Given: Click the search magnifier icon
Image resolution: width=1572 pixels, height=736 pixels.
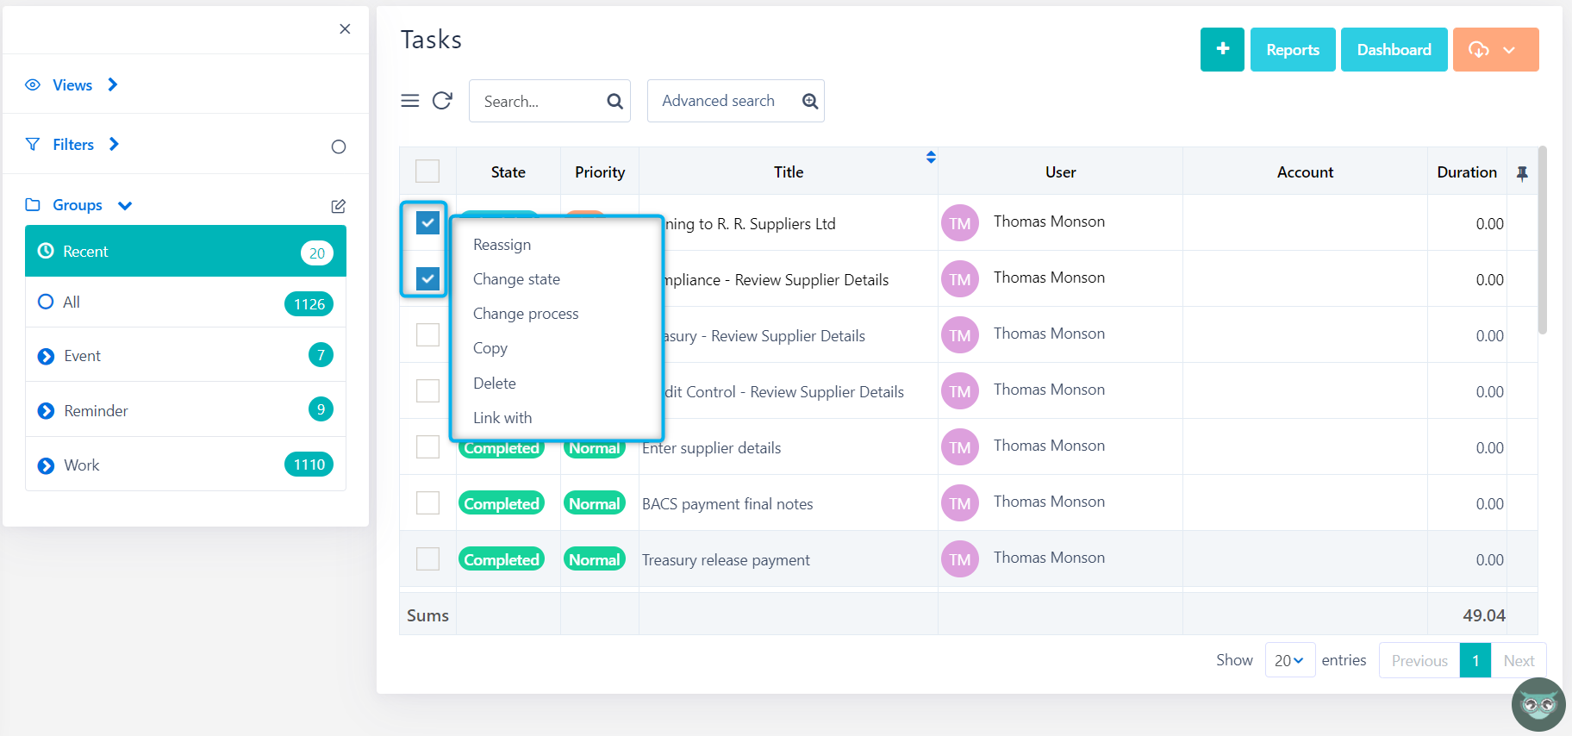Looking at the screenshot, I should (614, 102).
